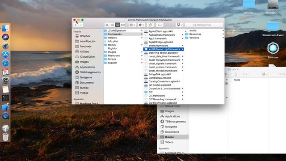Open App Store from the Dock
Screen dimensions: 286x161
[5, 55]
